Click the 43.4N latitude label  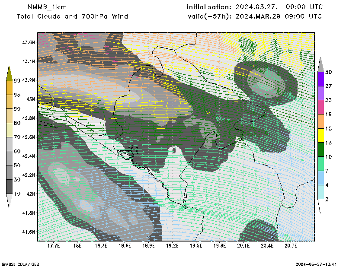pos(29,61)
